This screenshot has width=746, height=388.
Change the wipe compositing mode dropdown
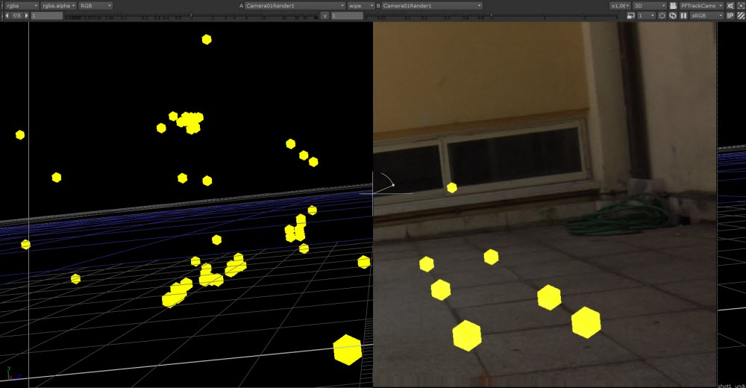tap(361, 6)
